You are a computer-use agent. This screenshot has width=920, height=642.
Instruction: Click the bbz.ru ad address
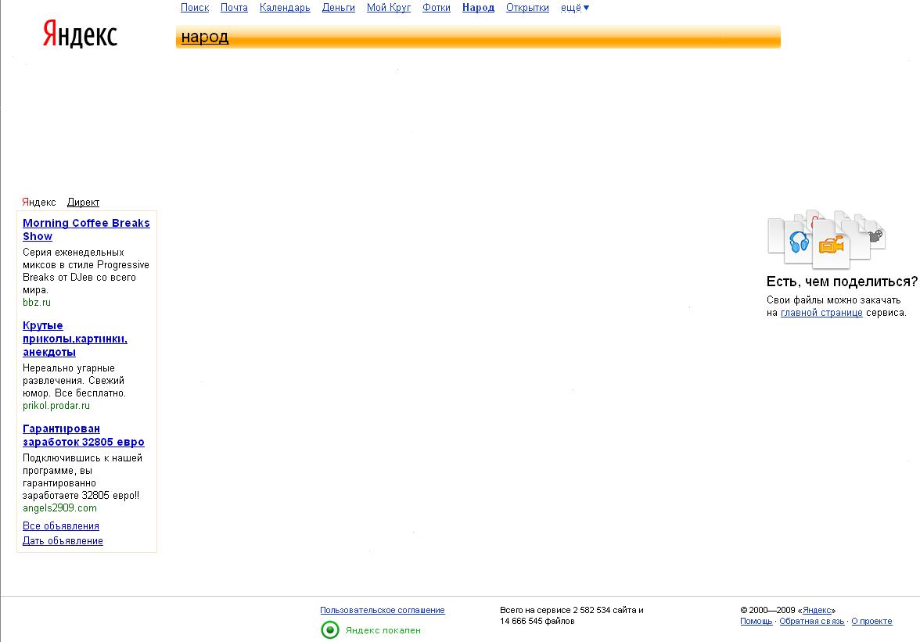pos(37,303)
